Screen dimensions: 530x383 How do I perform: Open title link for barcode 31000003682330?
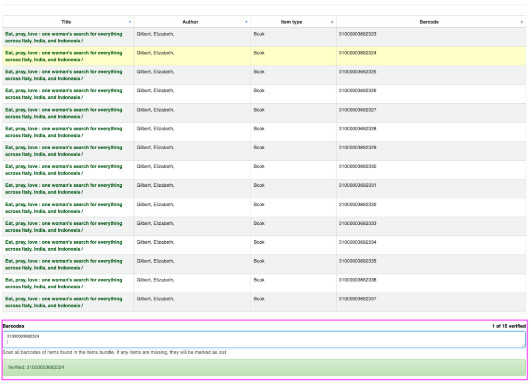(x=64, y=170)
